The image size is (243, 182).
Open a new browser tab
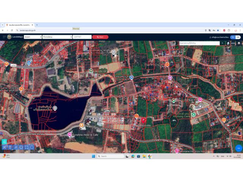click(x=37, y=25)
